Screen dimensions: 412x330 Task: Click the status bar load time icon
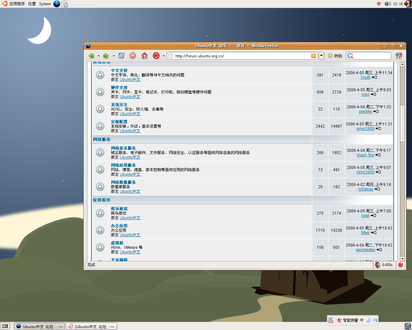coord(378,265)
